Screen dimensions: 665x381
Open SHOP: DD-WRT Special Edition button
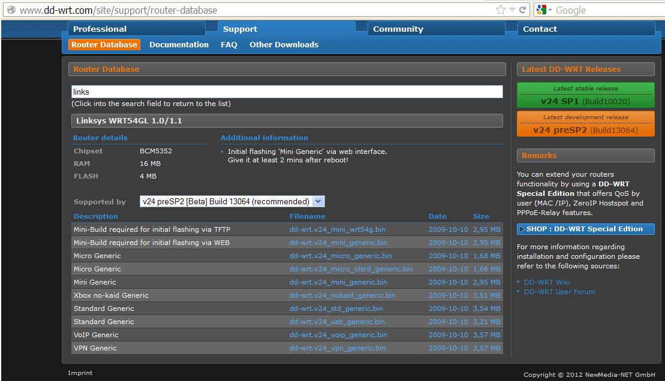tap(586, 229)
